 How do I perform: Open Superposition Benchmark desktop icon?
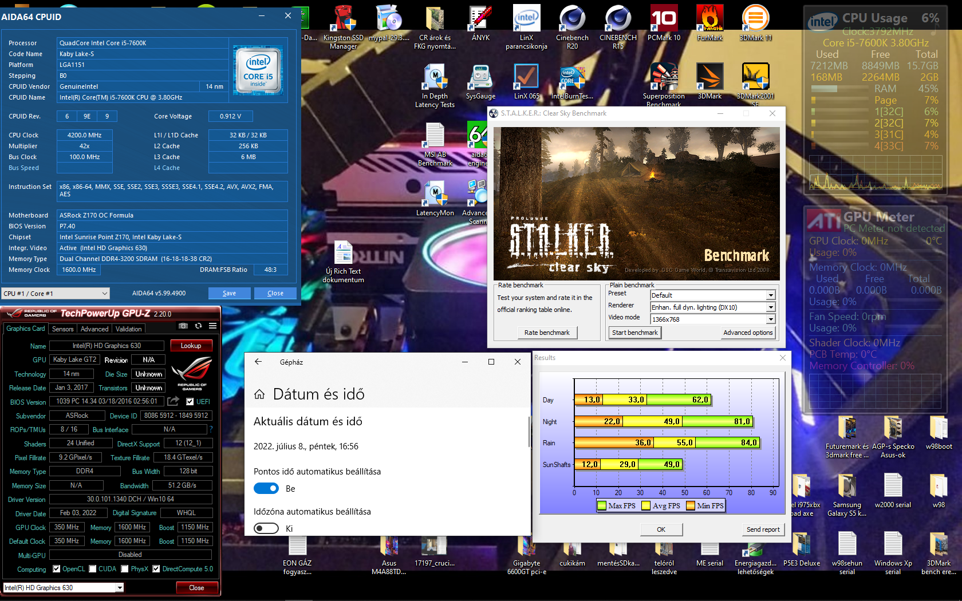click(x=664, y=85)
